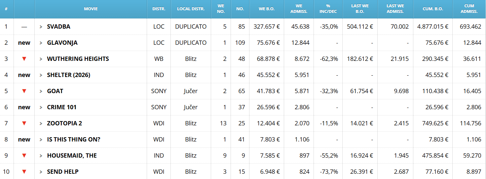Click the red down arrow beside ZOOTOPIA 2

tap(24, 123)
